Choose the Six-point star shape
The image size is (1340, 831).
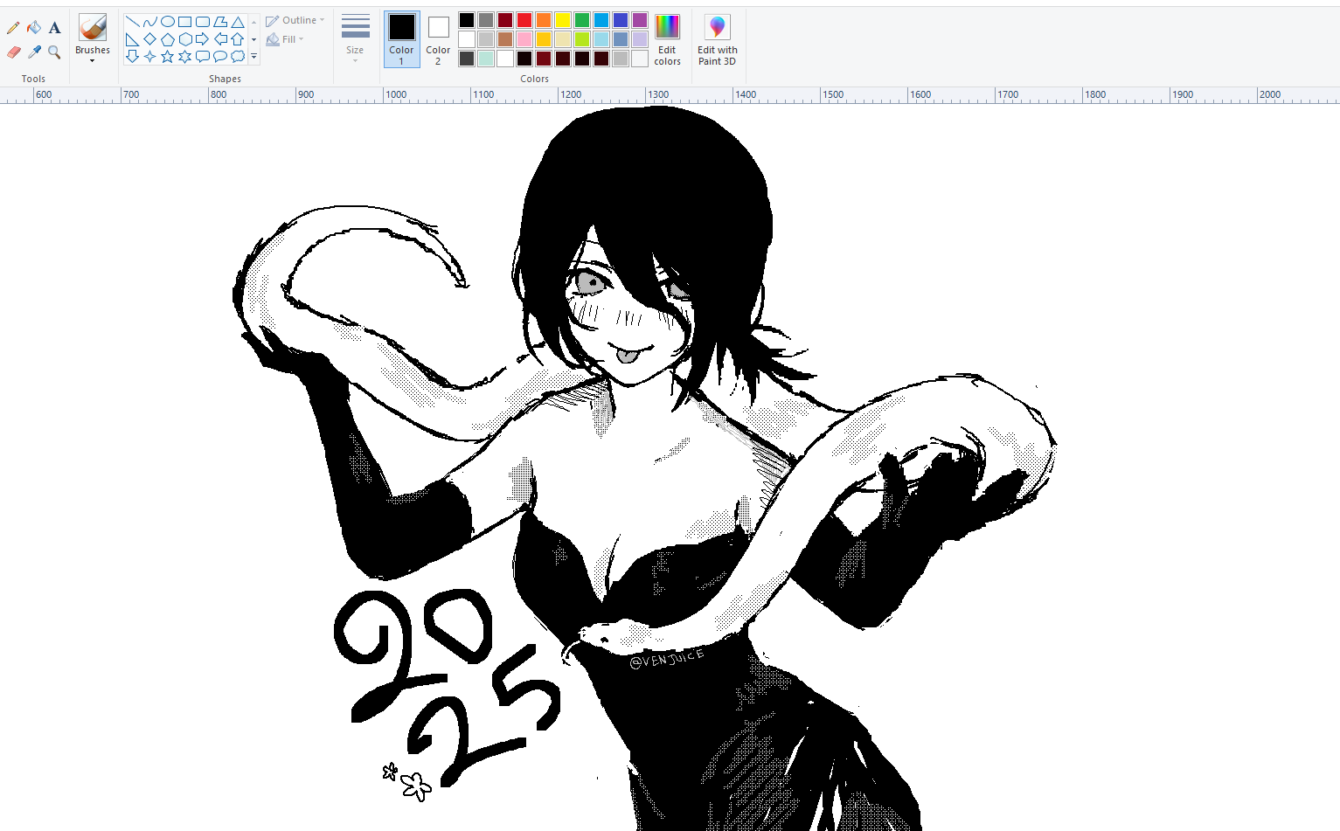point(184,56)
